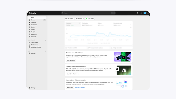This screenshot has height=99, width=176.
Task: Click the View app guide button
Action: click(x=71, y=60)
